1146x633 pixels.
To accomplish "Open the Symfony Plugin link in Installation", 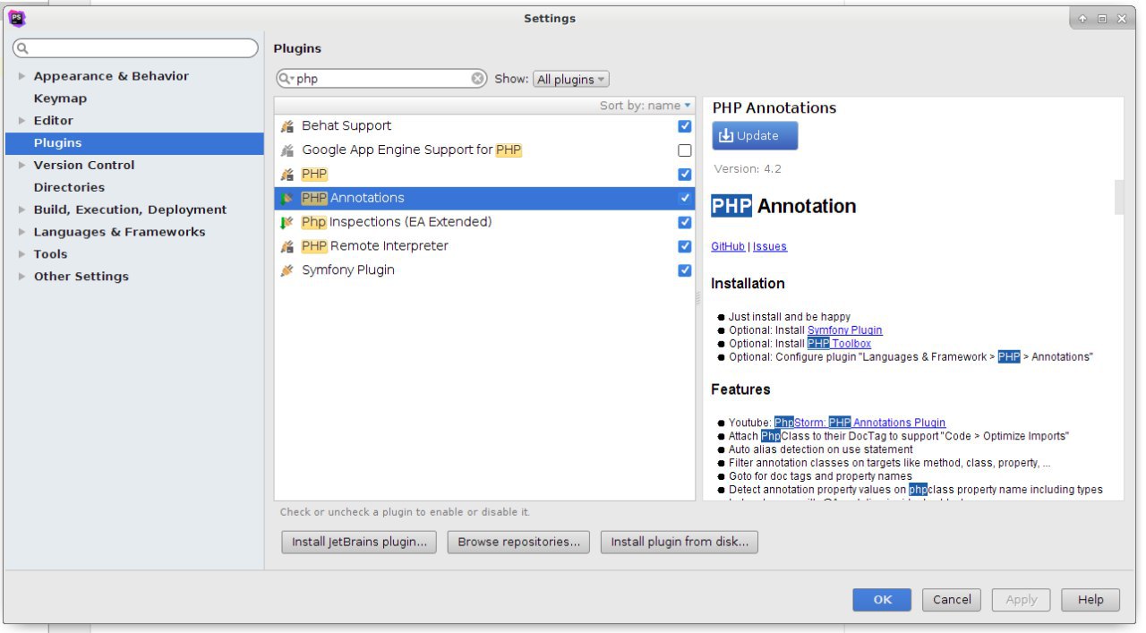I will click(845, 330).
